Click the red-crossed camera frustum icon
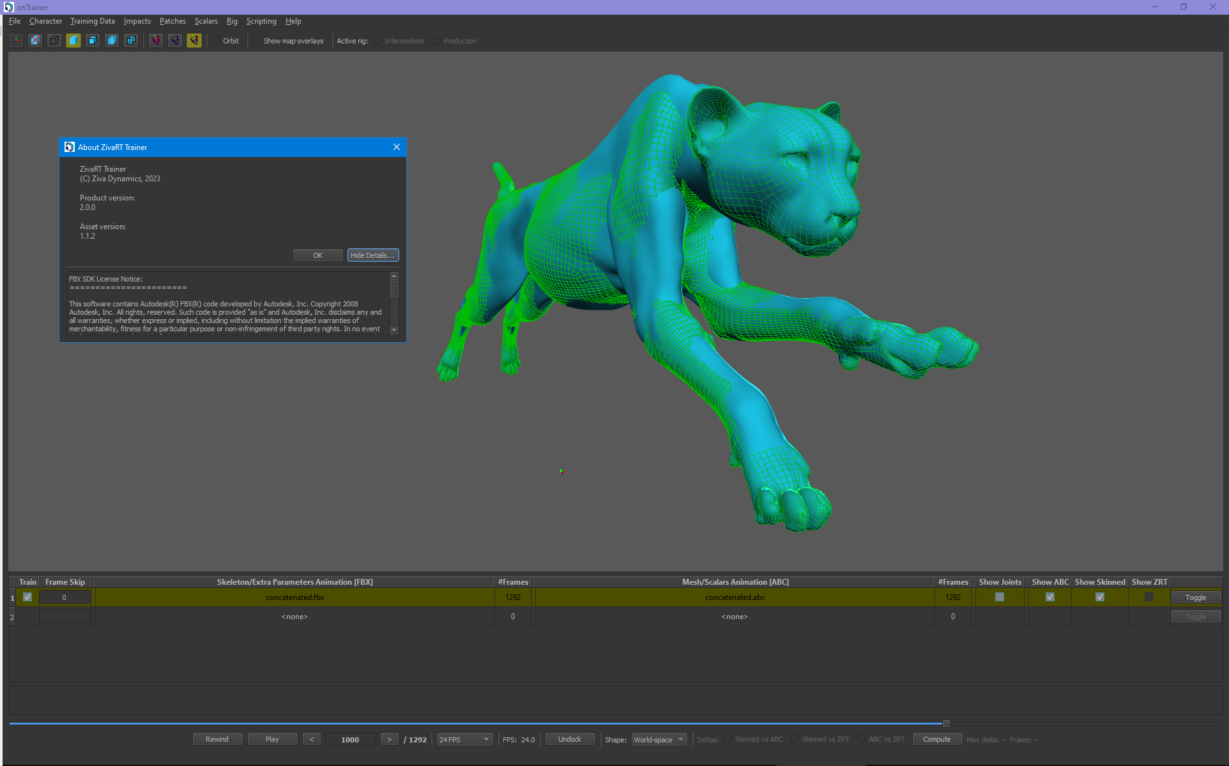This screenshot has height=766, width=1229. [x=156, y=40]
